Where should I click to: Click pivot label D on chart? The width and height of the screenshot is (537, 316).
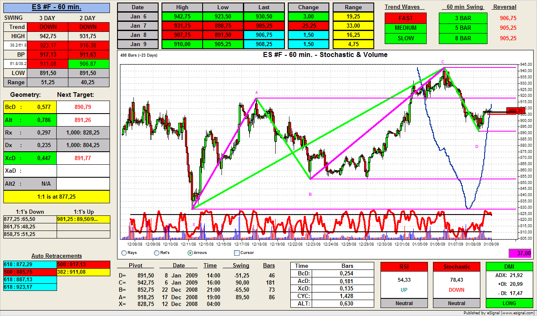477,147
